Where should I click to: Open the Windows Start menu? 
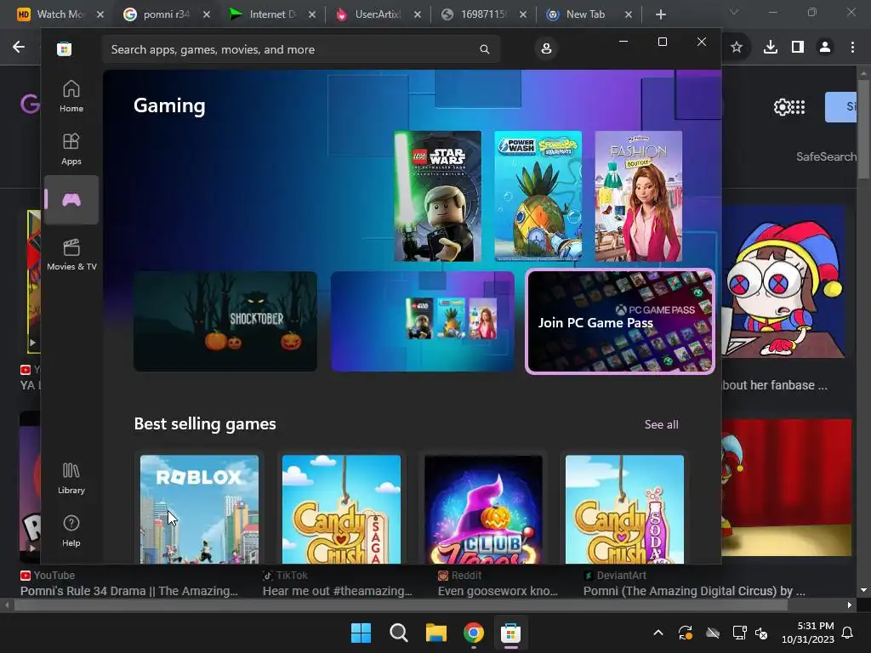[x=361, y=633]
